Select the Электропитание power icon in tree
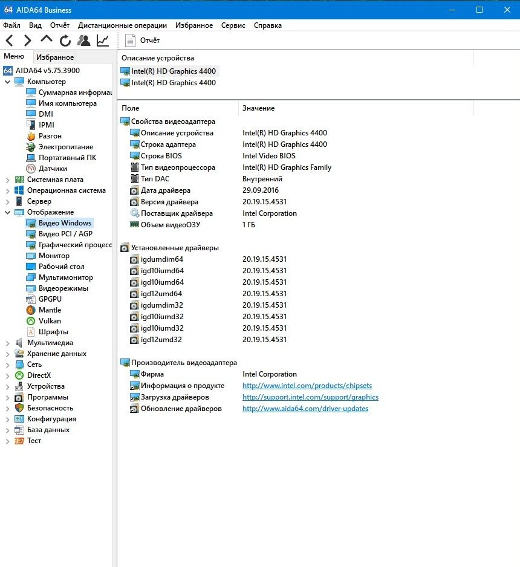 click(31, 147)
